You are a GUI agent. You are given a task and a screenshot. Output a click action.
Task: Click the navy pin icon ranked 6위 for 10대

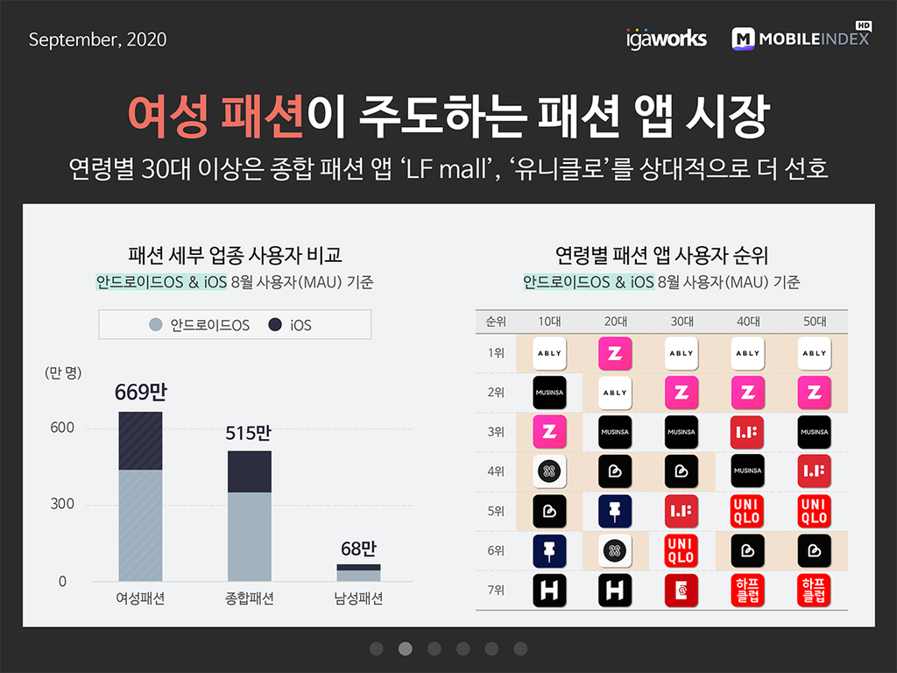[549, 550]
